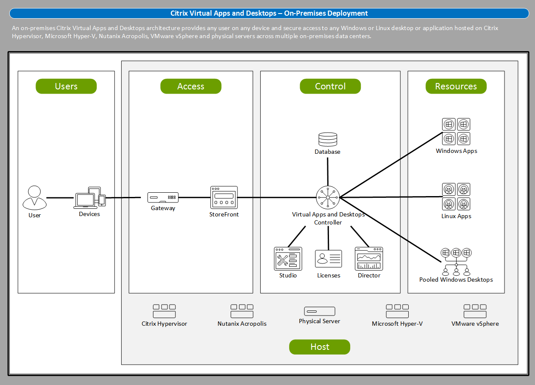Image resolution: width=535 pixels, height=385 pixels.
Task: Select the "Microsoft Hyper-V" label
Action: [397, 324]
